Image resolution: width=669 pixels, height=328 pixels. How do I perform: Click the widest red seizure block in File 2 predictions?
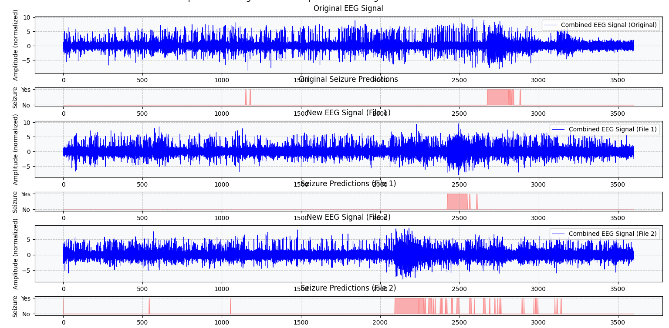[406, 306]
